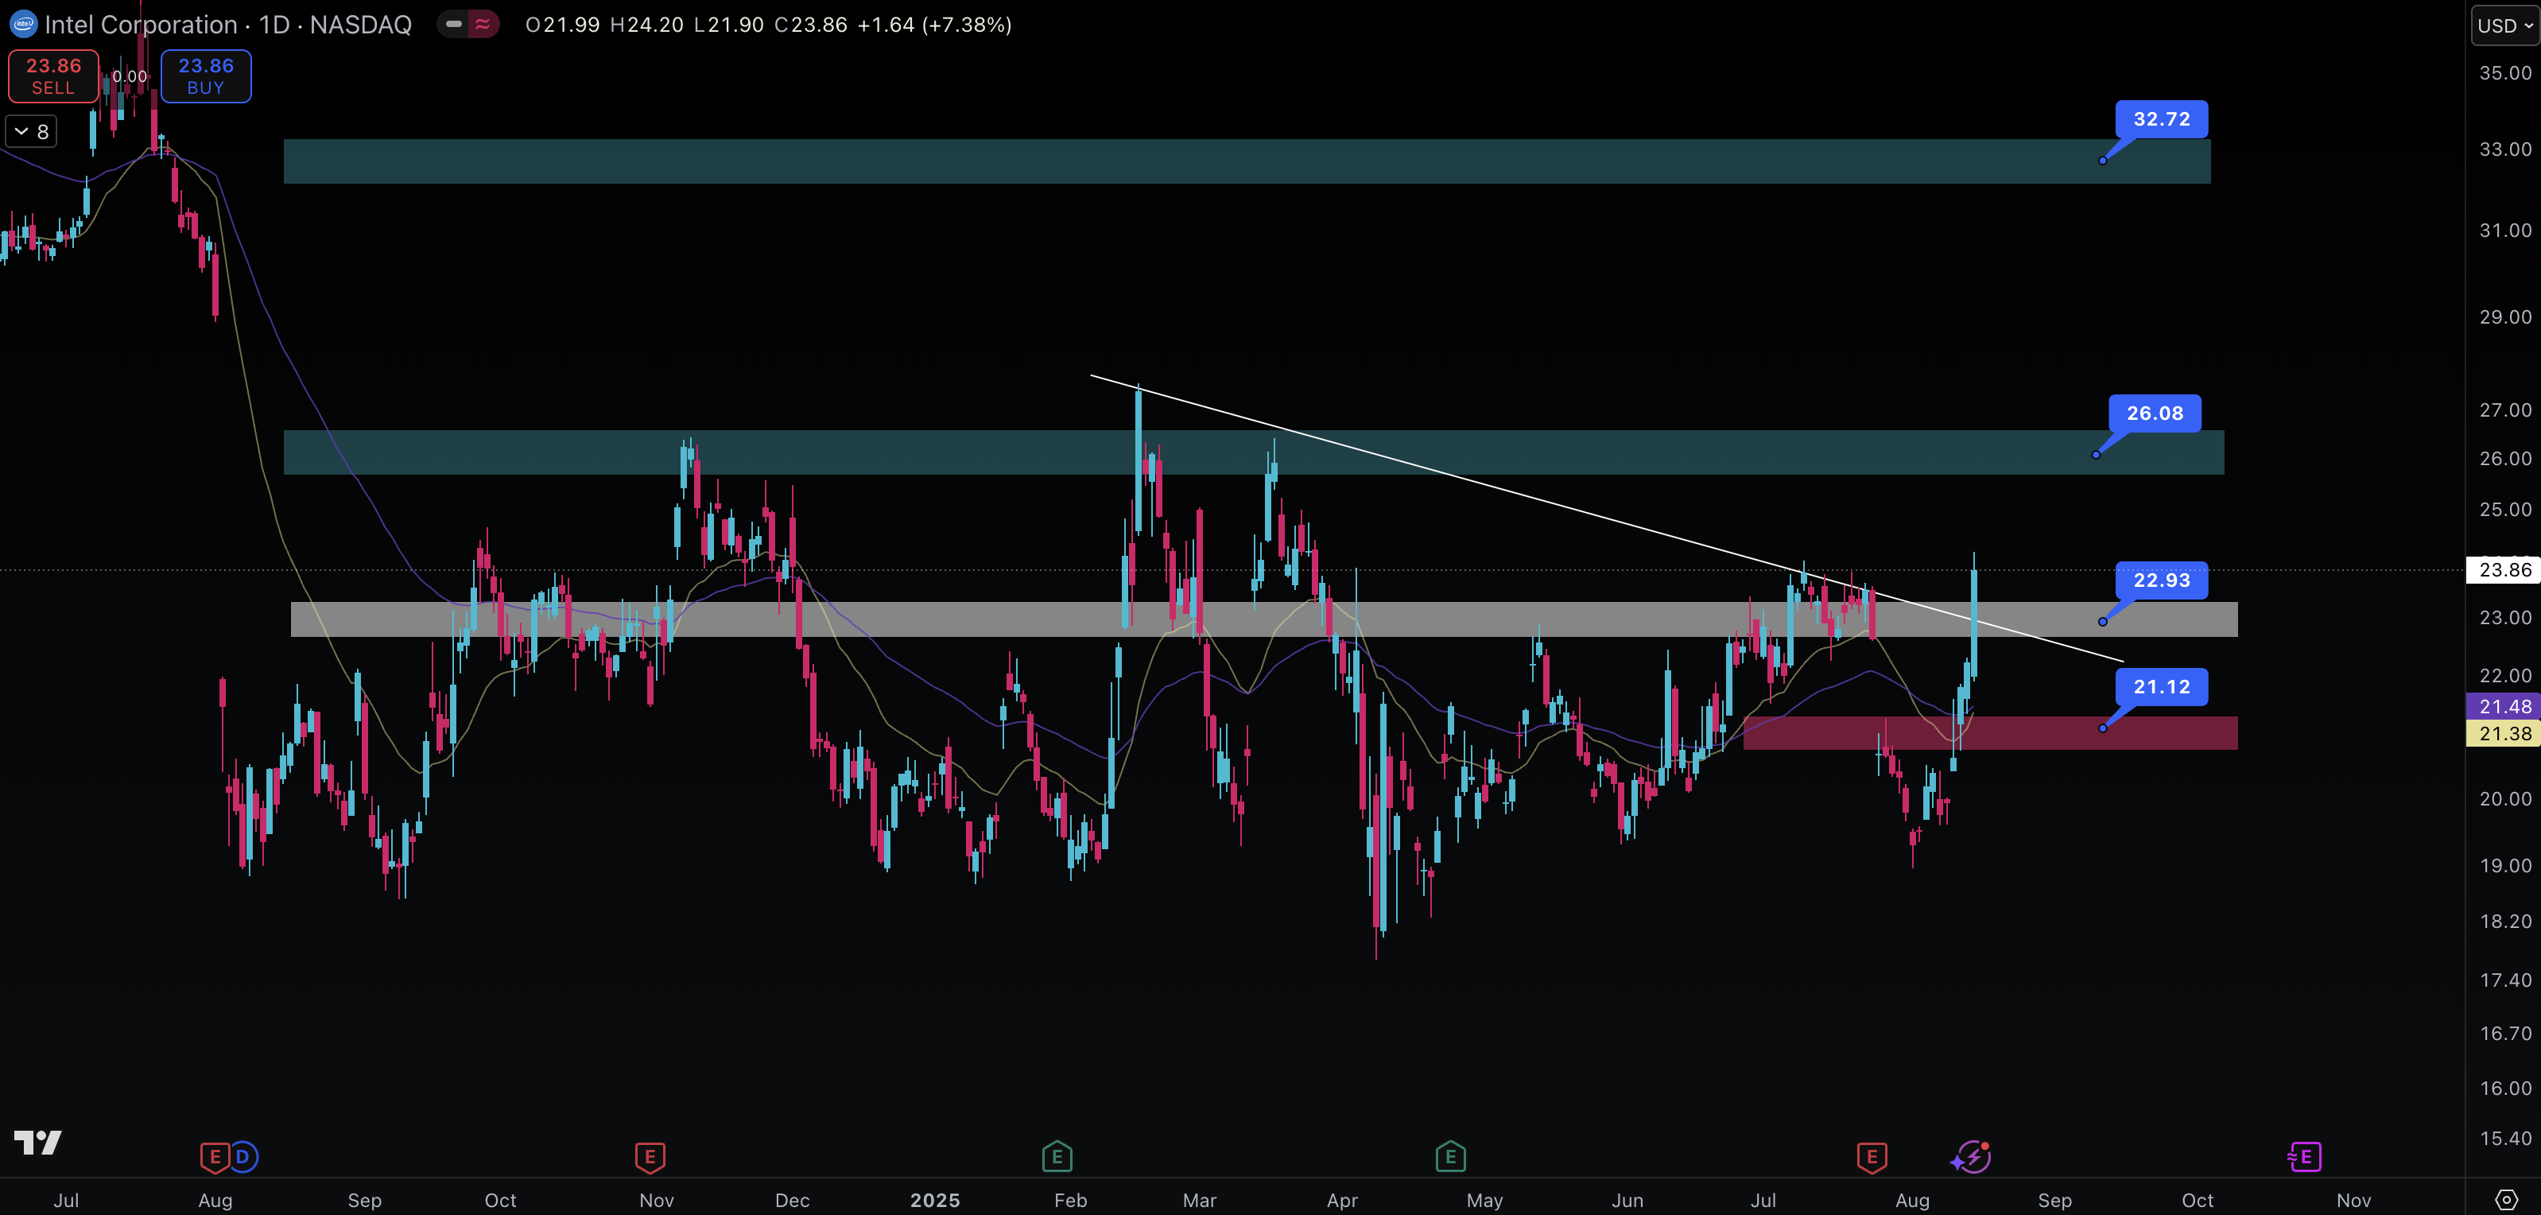This screenshot has height=1215, width=2541.
Task: Select the 26.08 price label callout
Action: 2155,413
